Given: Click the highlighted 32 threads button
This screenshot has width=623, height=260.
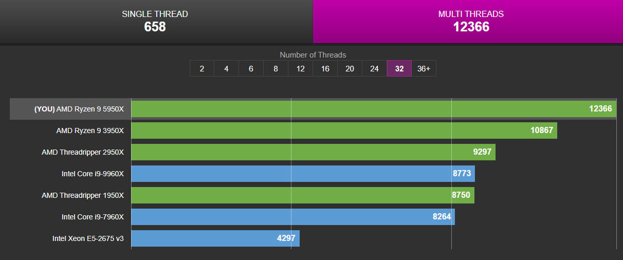Looking at the screenshot, I should coord(399,69).
